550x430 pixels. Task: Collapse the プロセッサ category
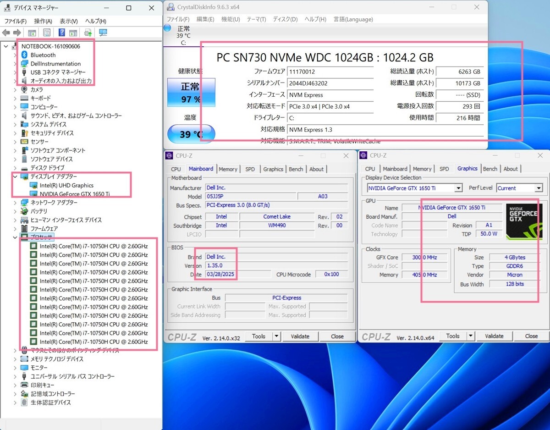point(15,237)
